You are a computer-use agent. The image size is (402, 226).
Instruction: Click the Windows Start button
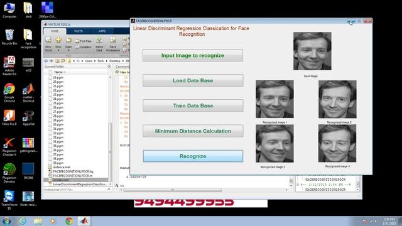click(x=6, y=221)
